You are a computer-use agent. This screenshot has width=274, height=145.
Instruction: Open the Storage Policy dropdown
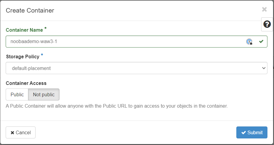136,68
